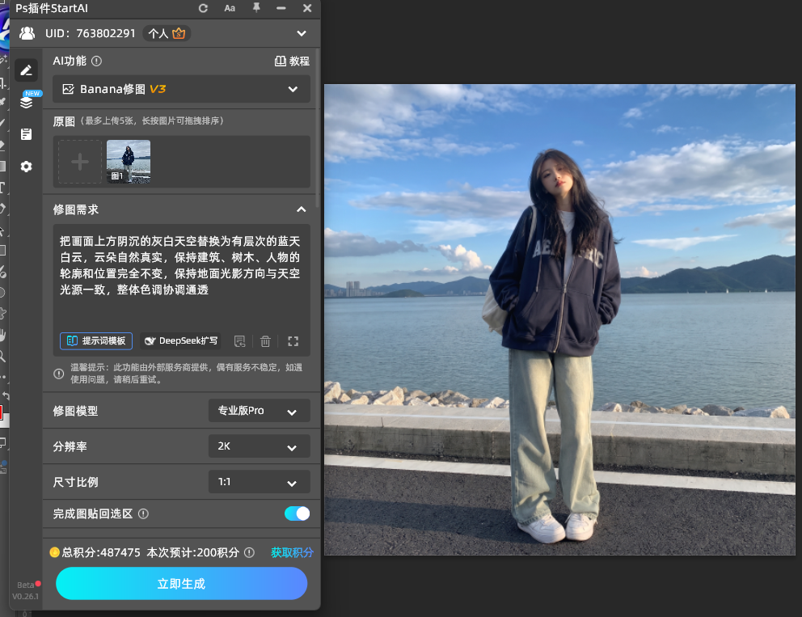Open the 教程 tutorial link

[292, 61]
